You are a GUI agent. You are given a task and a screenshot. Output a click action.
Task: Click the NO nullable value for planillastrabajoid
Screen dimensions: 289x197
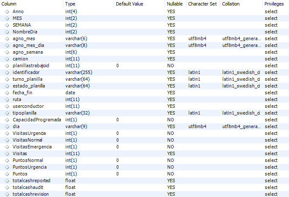pyautogui.click(x=171, y=66)
